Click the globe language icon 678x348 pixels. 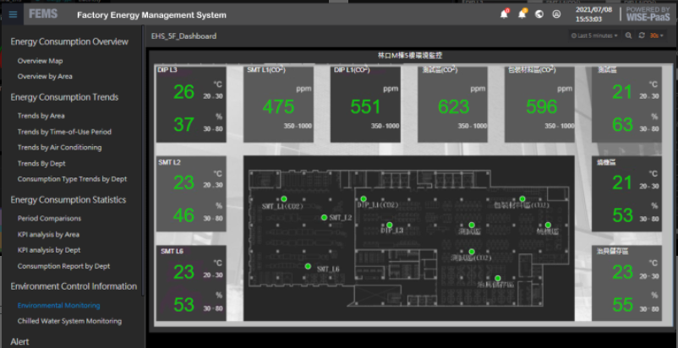tap(539, 14)
